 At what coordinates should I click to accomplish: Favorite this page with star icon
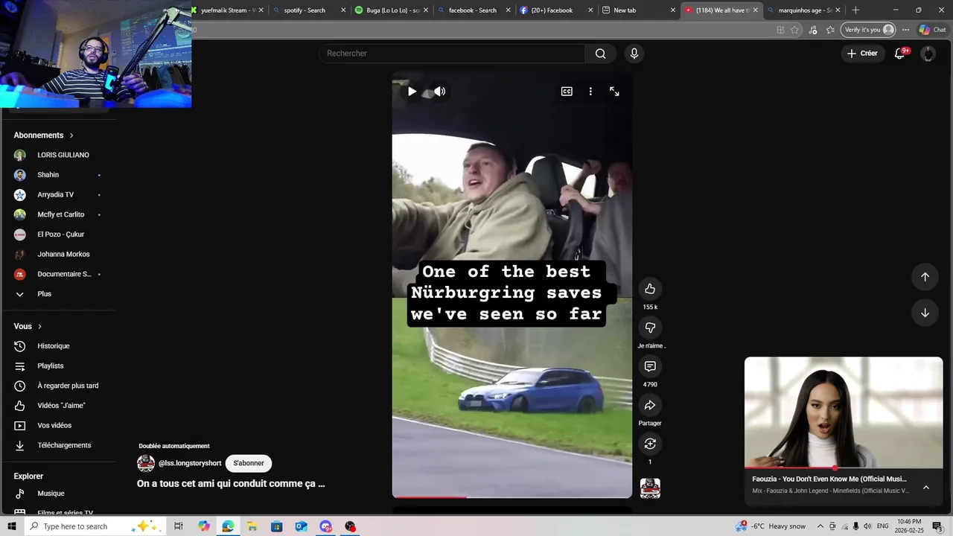pyautogui.click(x=795, y=30)
